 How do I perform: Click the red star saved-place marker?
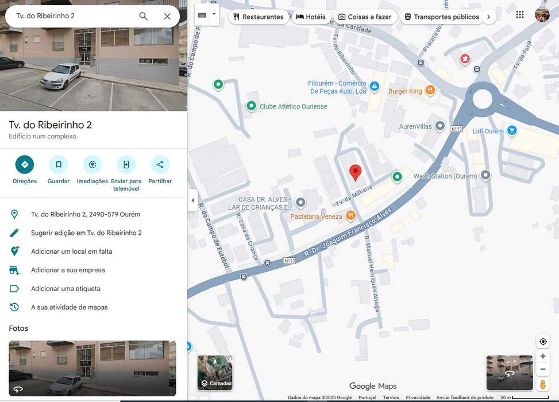(x=465, y=59)
